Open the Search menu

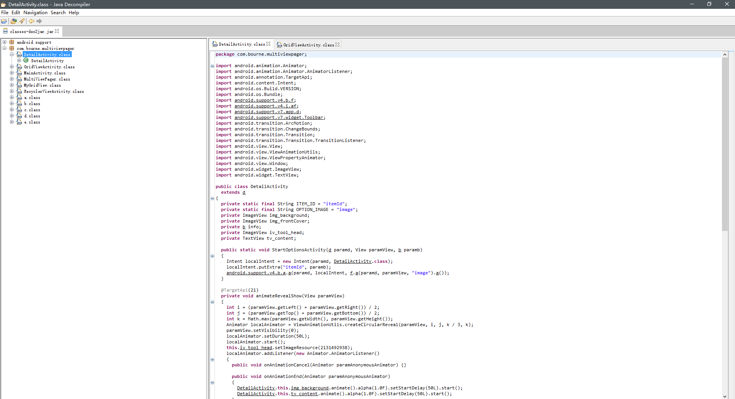click(x=58, y=12)
